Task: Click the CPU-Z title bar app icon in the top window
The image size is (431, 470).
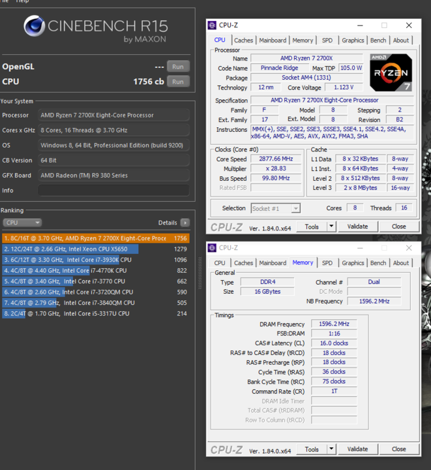Action: [x=212, y=25]
